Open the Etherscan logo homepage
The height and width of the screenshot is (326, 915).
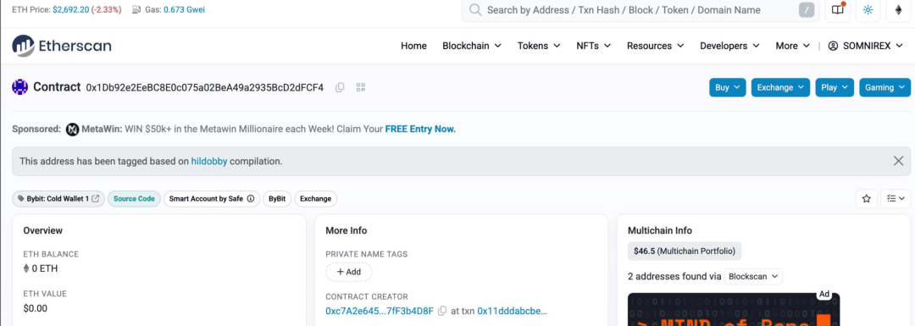point(62,46)
